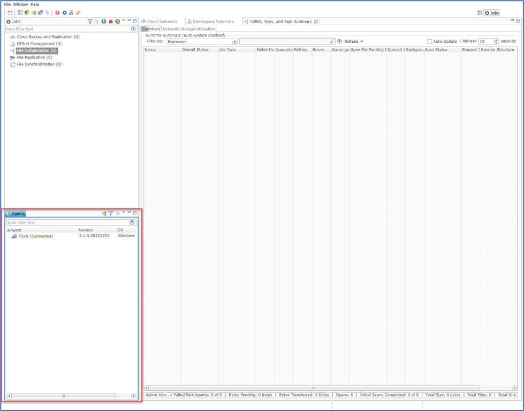Open the Window menu

[x=20, y=4]
